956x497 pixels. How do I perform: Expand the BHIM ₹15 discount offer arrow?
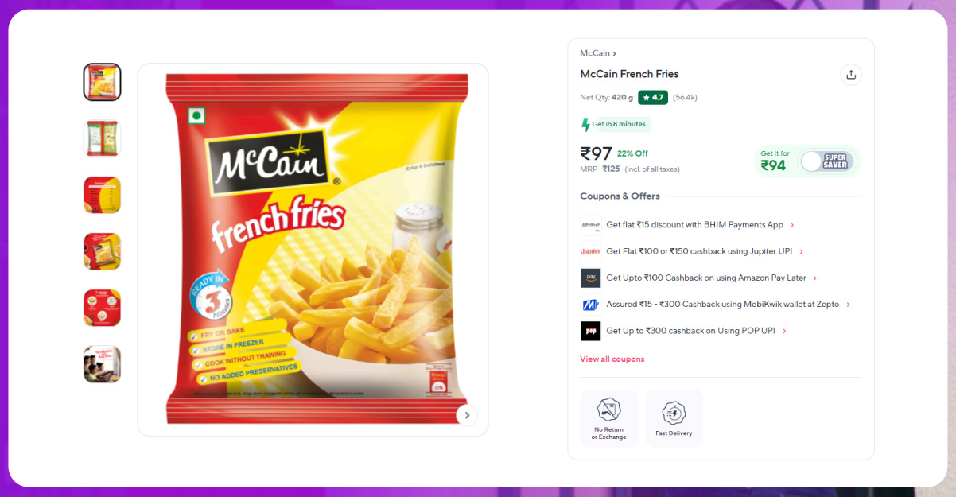click(x=792, y=225)
